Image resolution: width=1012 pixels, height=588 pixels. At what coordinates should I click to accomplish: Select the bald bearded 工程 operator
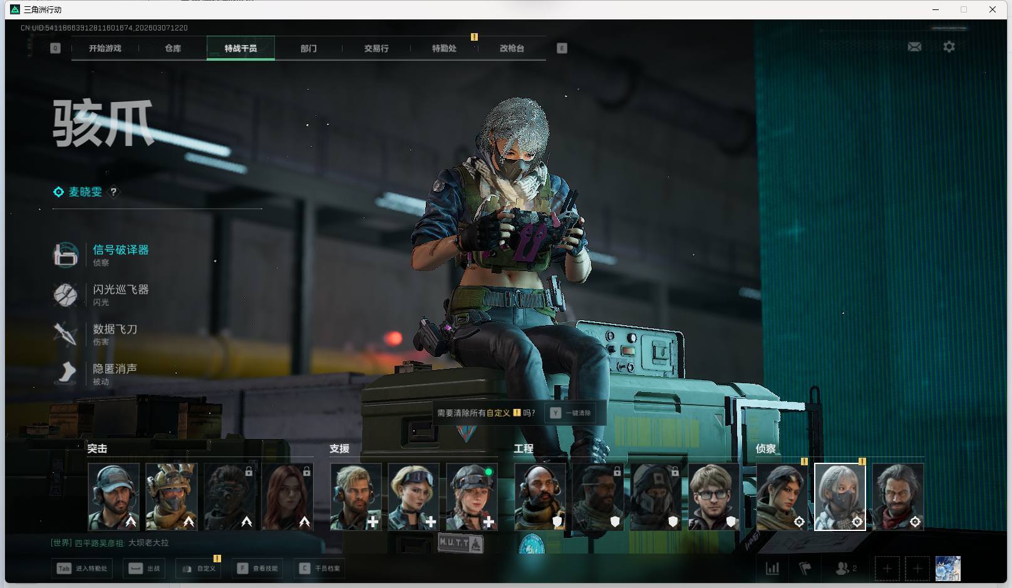(540, 497)
